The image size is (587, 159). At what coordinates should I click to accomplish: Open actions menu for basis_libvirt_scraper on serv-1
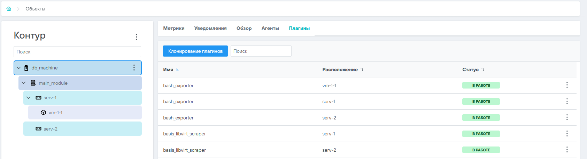(x=567, y=134)
